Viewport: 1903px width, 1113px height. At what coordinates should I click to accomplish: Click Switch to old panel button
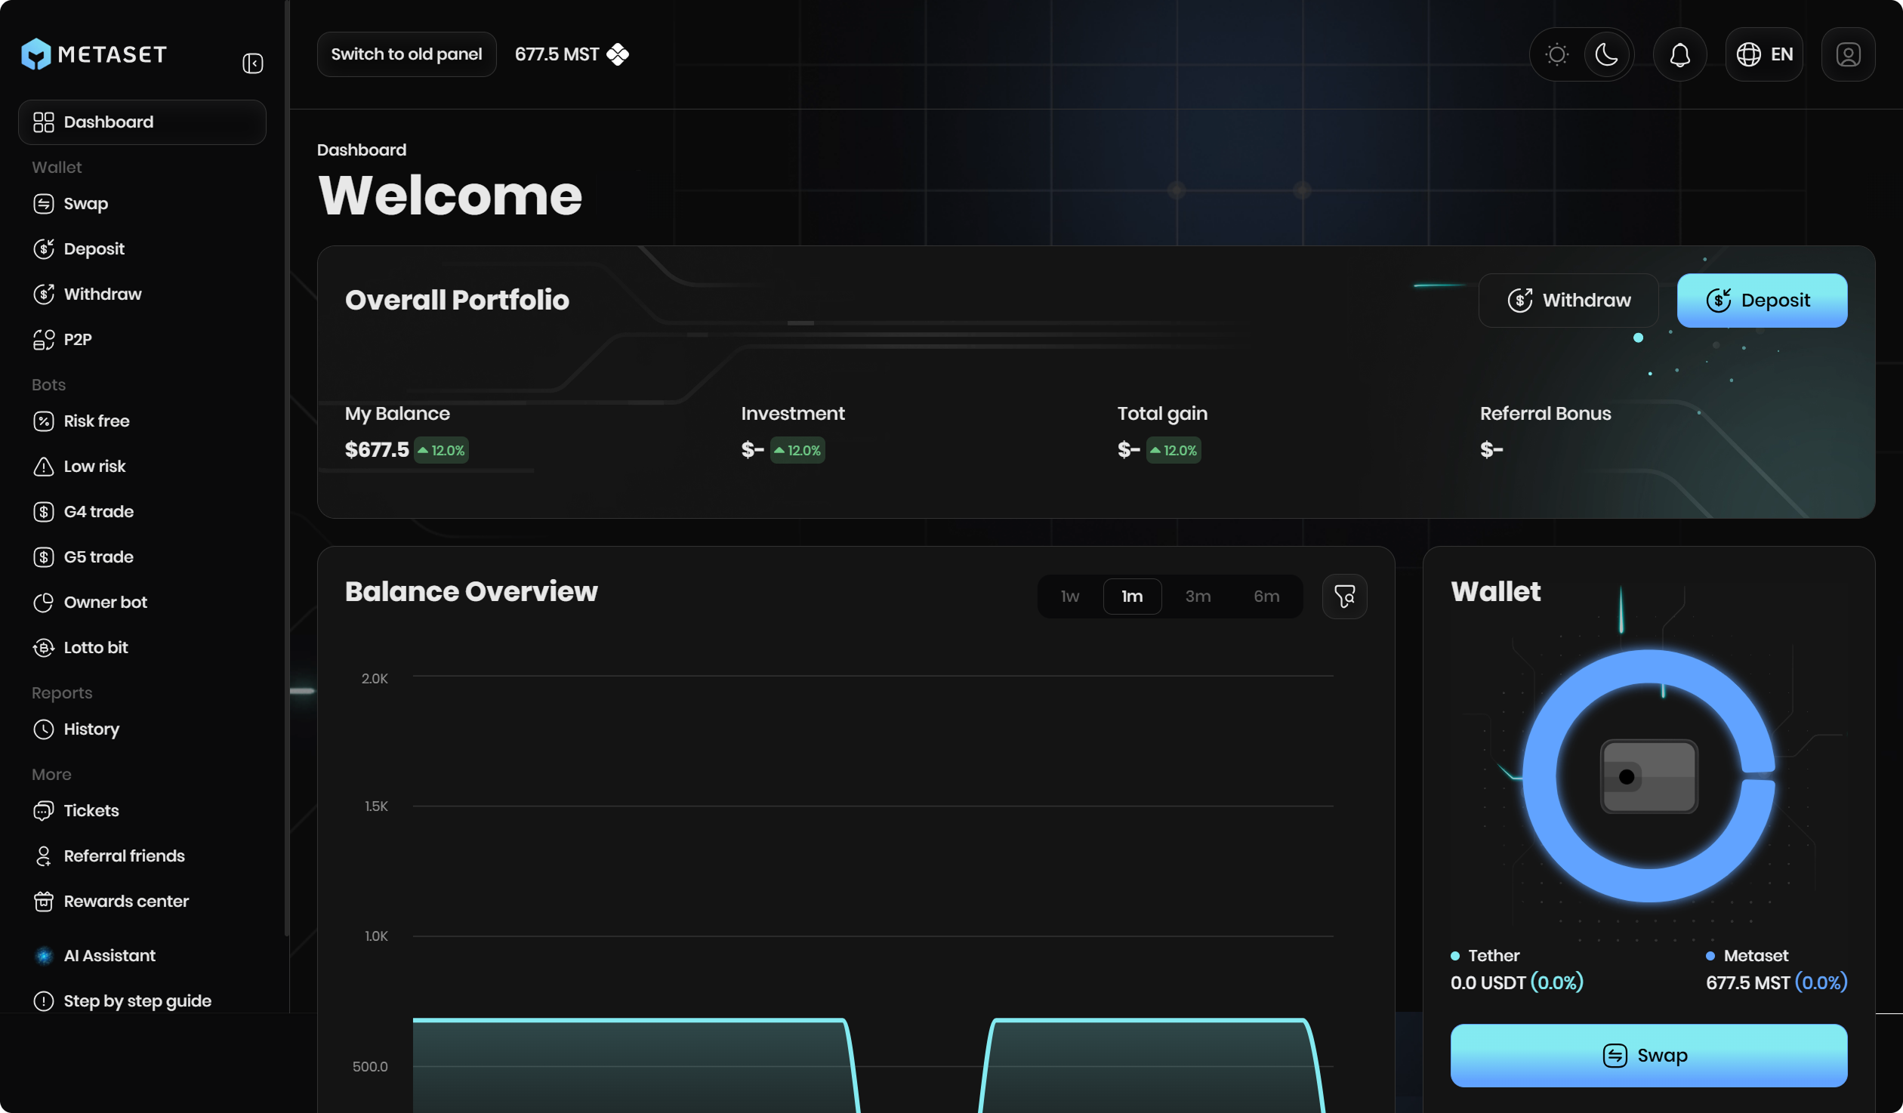coord(406,54)
